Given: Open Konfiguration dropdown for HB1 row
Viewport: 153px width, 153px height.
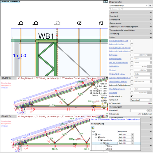Looking at the screenshot, I should (x=132, y=143).
